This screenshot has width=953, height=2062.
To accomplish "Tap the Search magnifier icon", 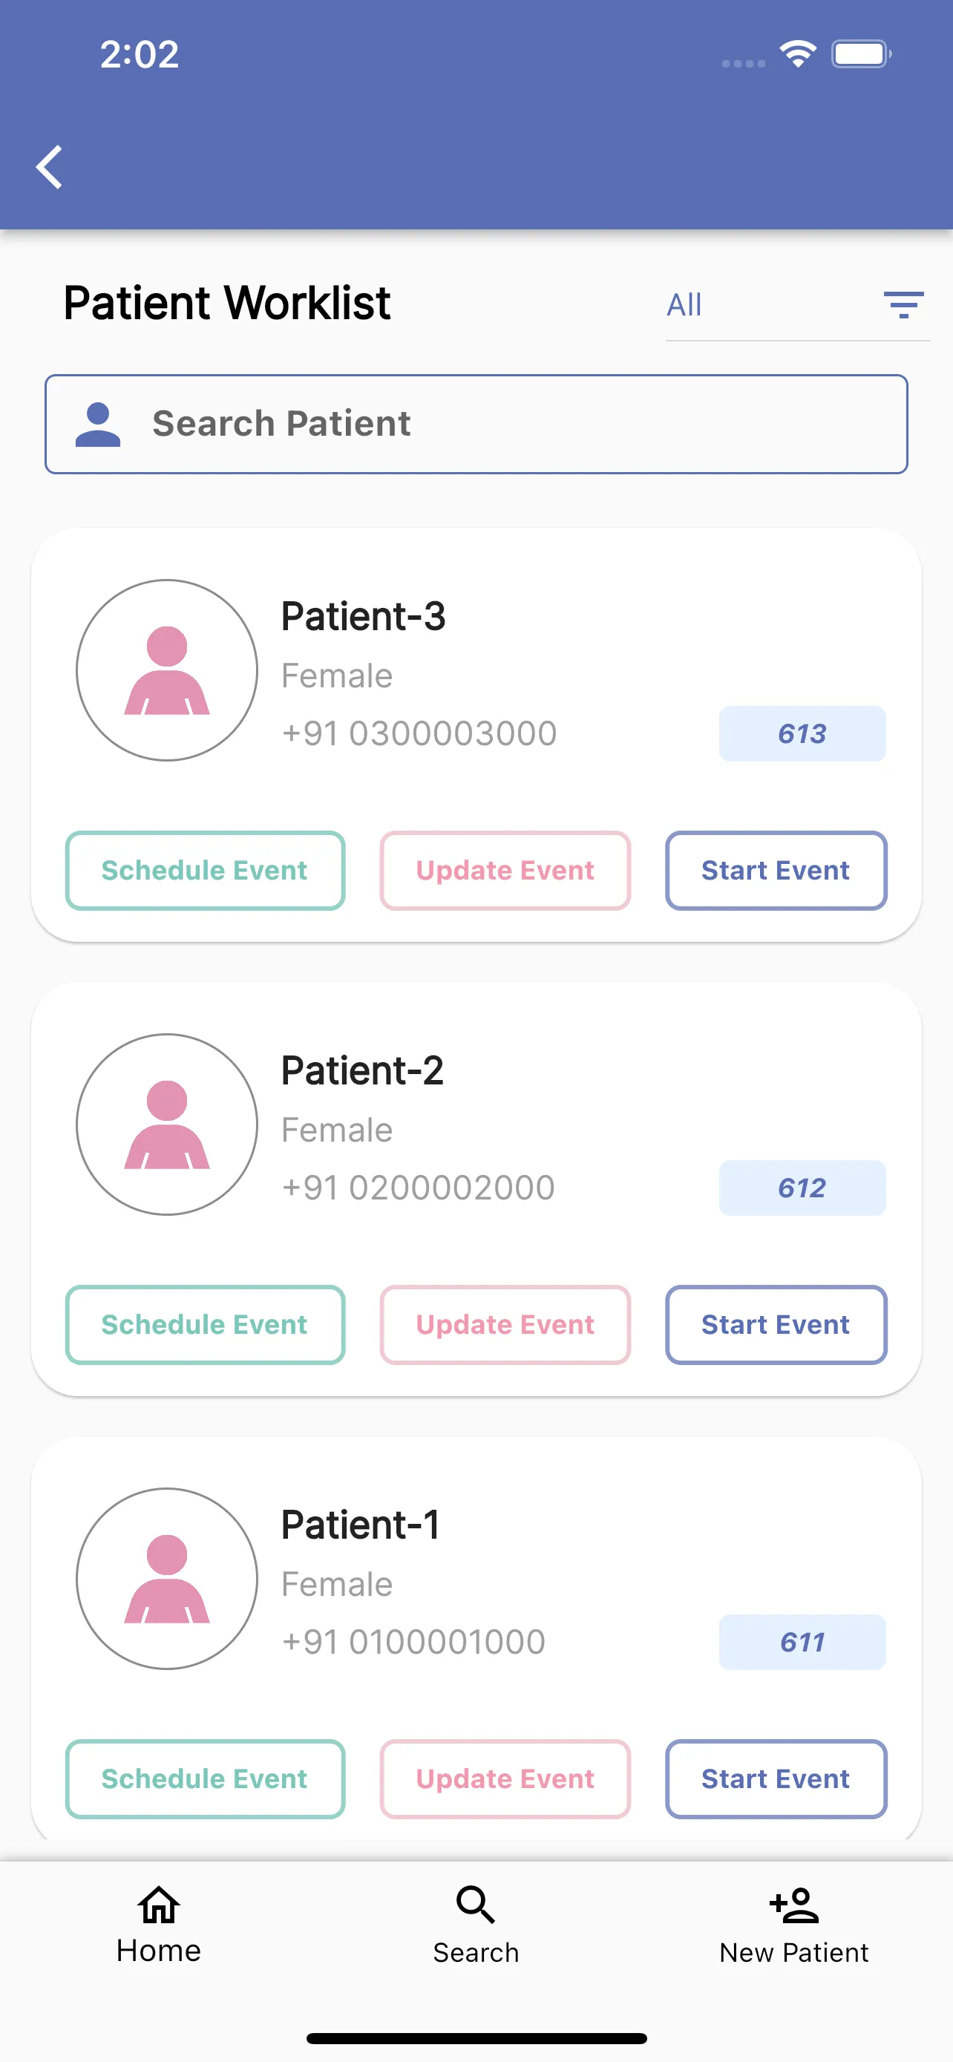I will click(476, 1905).
